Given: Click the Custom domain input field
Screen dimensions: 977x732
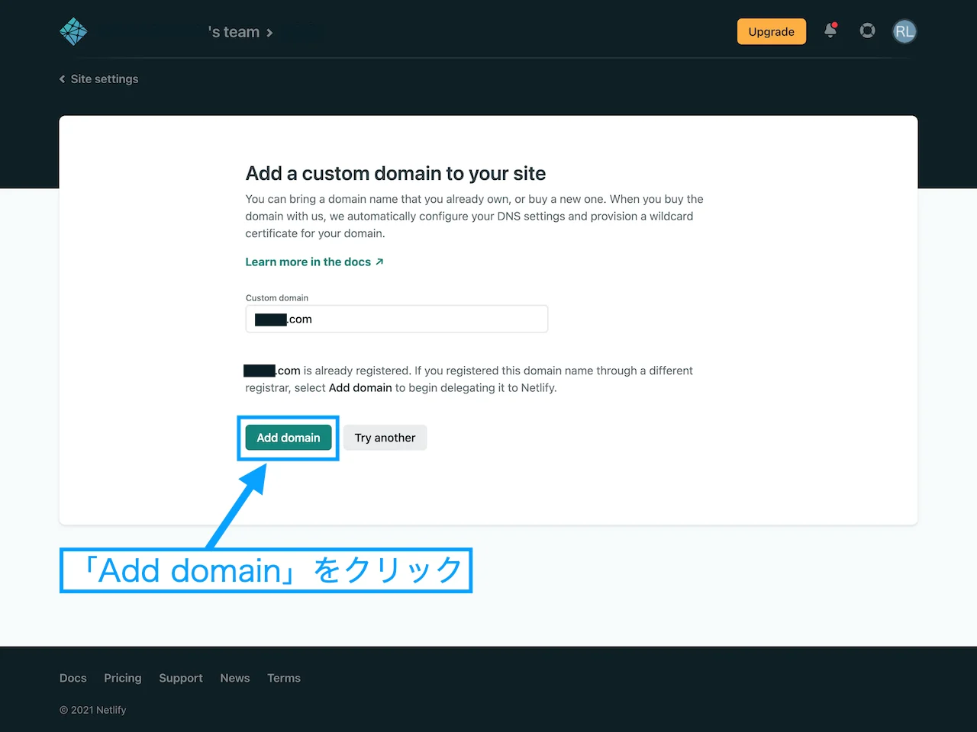Looking at the screenshot, I should point(396,319).
